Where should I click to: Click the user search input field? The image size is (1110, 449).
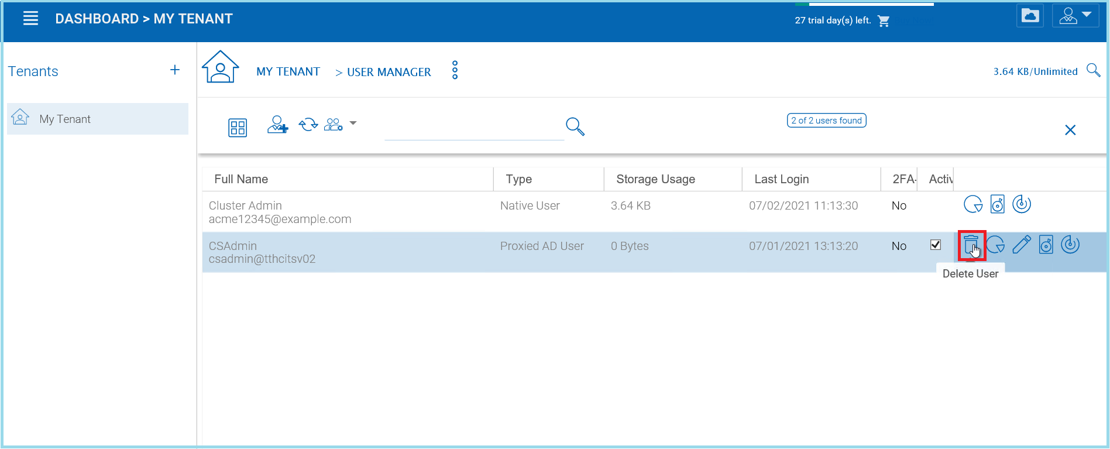point(474,128)
